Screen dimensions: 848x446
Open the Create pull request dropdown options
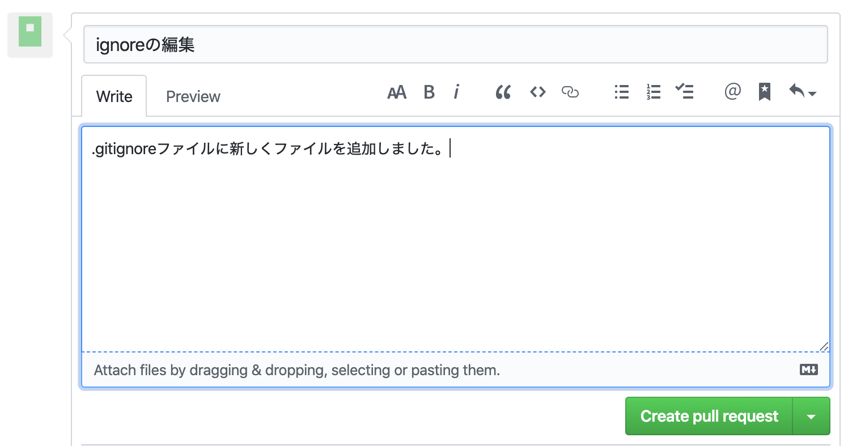pos(811,416)
